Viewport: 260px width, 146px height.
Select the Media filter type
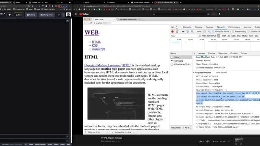tap(245, 36)
